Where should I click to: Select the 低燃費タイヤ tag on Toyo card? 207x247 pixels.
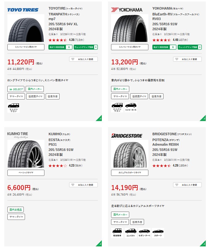pos(35,96)
